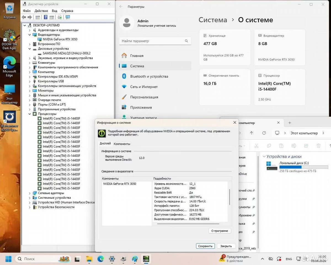Click the update driver toolbar icon

[60, 17]
